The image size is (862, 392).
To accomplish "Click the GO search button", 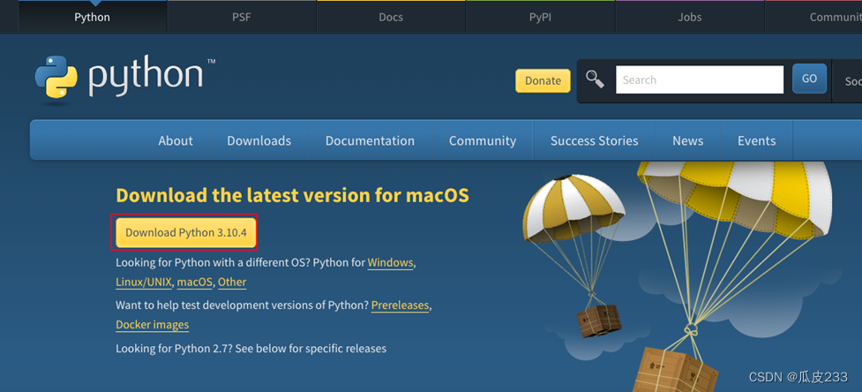I will pos(809,79).
